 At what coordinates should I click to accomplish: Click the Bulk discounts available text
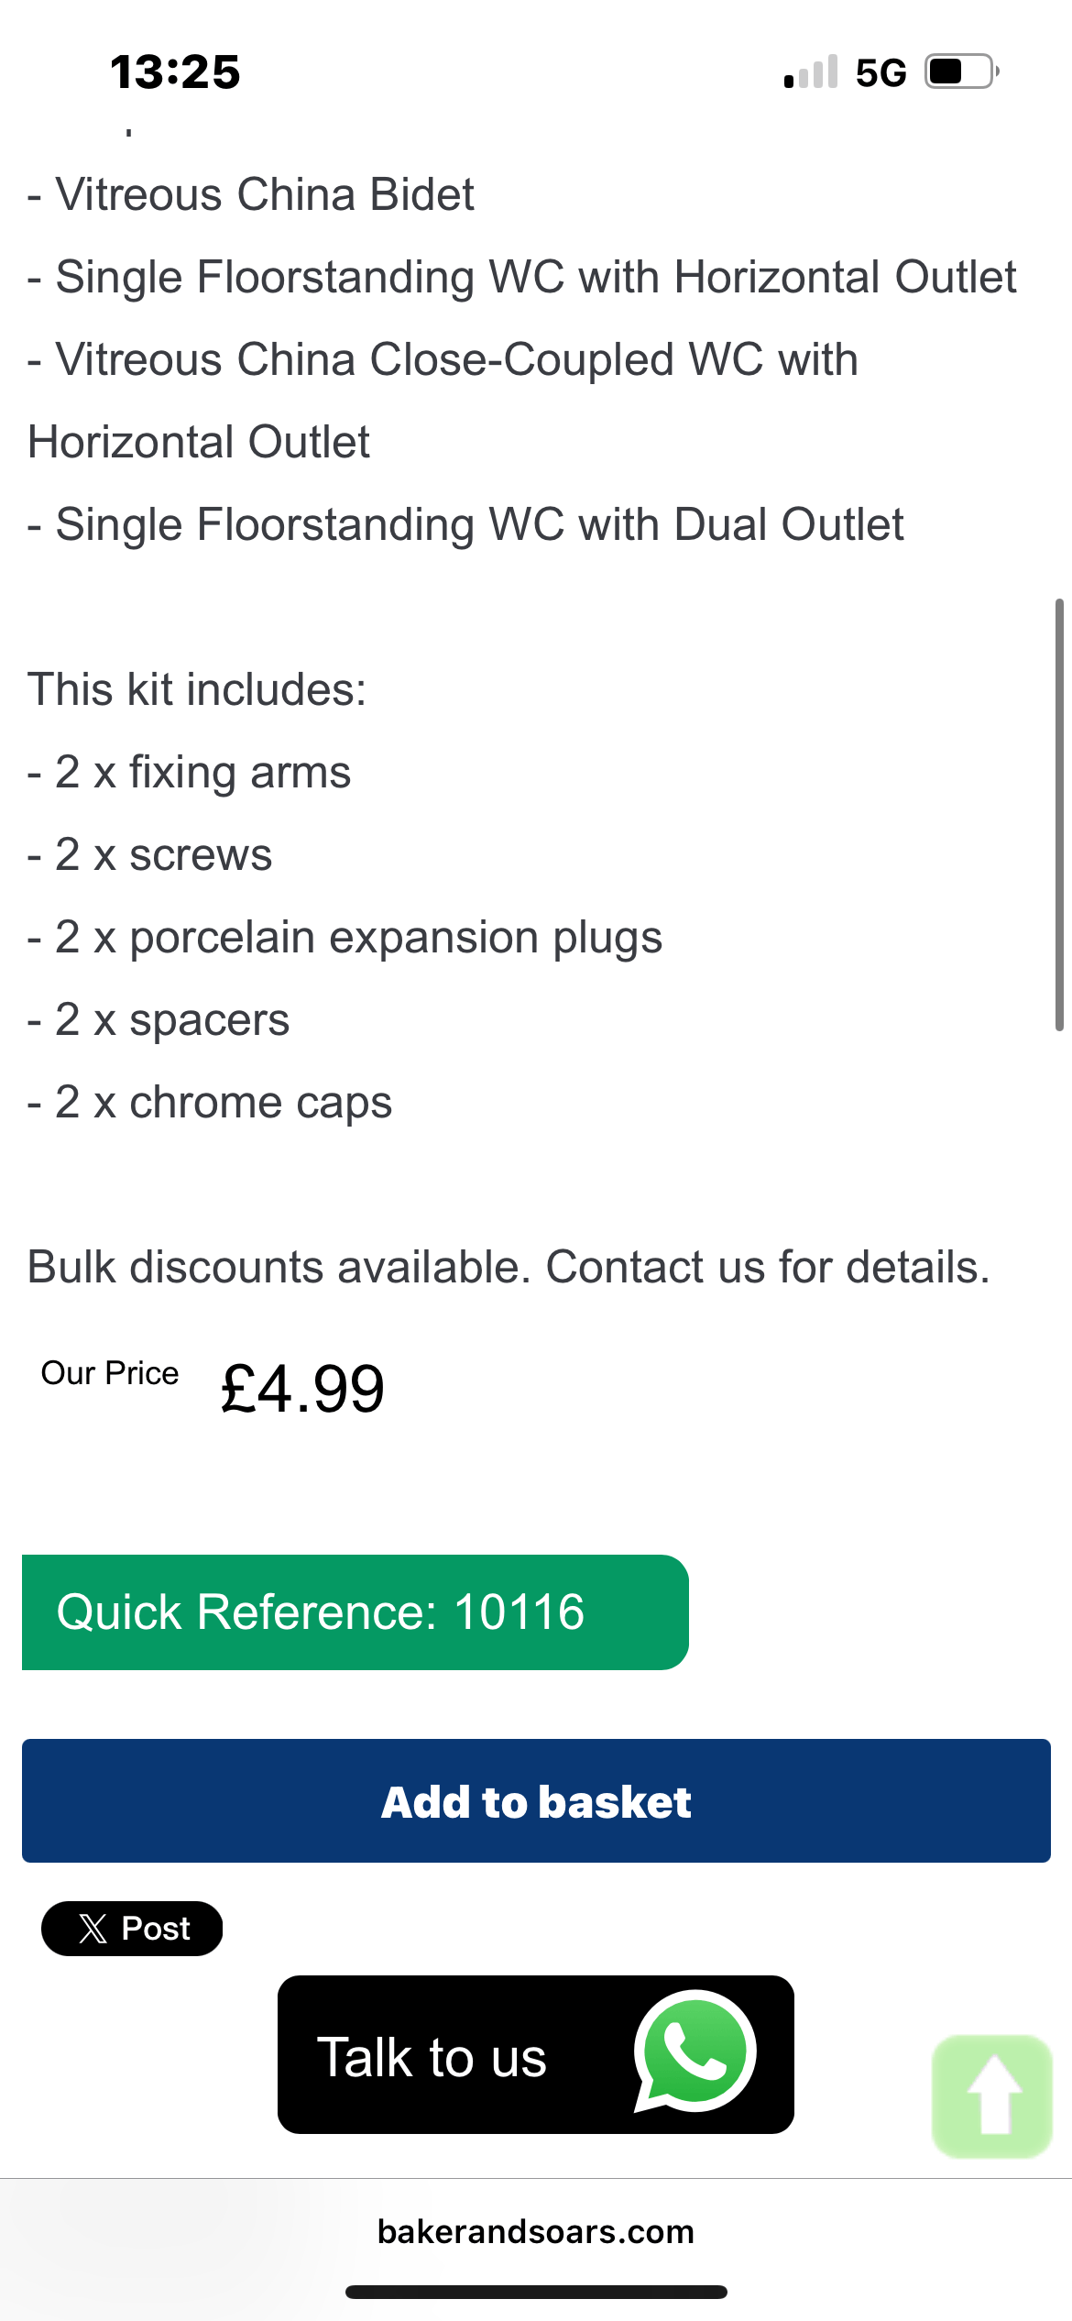coord(509,1267)
